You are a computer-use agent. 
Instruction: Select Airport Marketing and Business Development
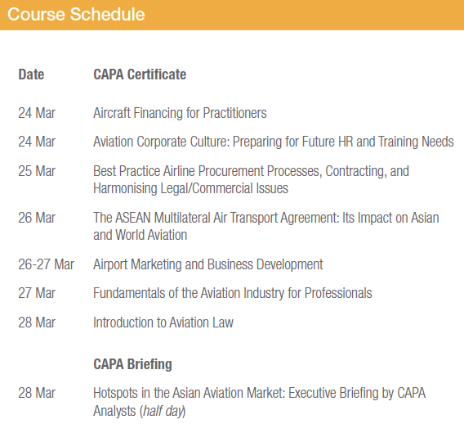click(x=208, y=264)
